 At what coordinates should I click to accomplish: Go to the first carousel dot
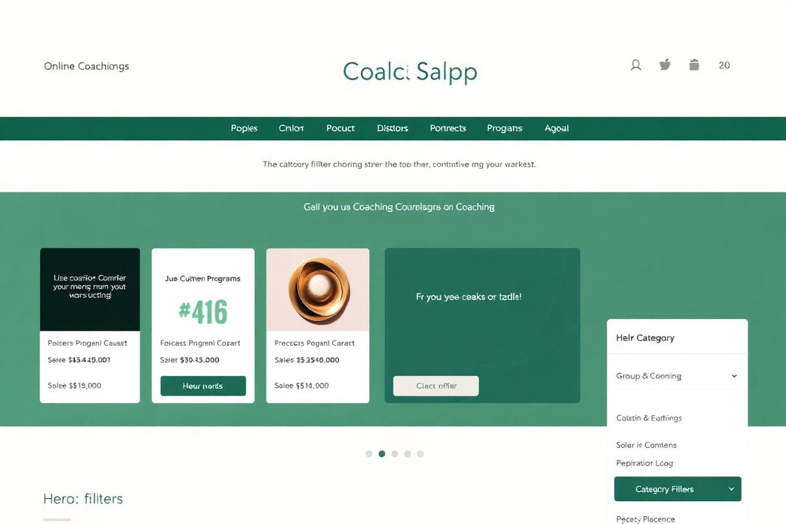coord(369,453)
